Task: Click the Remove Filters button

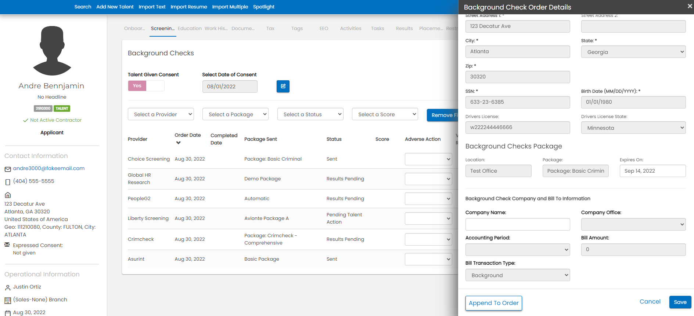Action: pyautogui.click(x=443, y=115)
